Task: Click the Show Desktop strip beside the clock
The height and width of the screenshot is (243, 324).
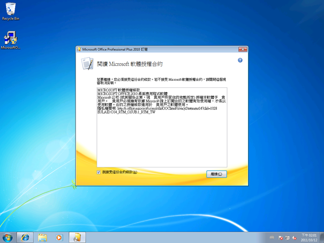Action: point(322,238)
